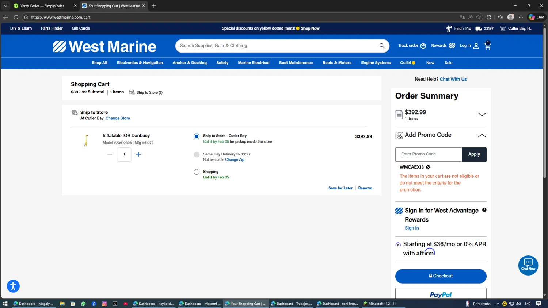Click the quantity input box
Image resolution: width=548 pixels, height=308 pixels.
124,154
